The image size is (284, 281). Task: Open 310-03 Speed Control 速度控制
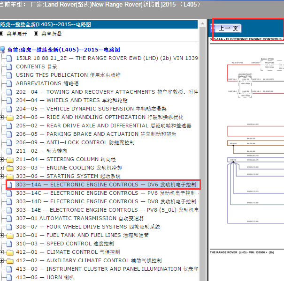65,244
